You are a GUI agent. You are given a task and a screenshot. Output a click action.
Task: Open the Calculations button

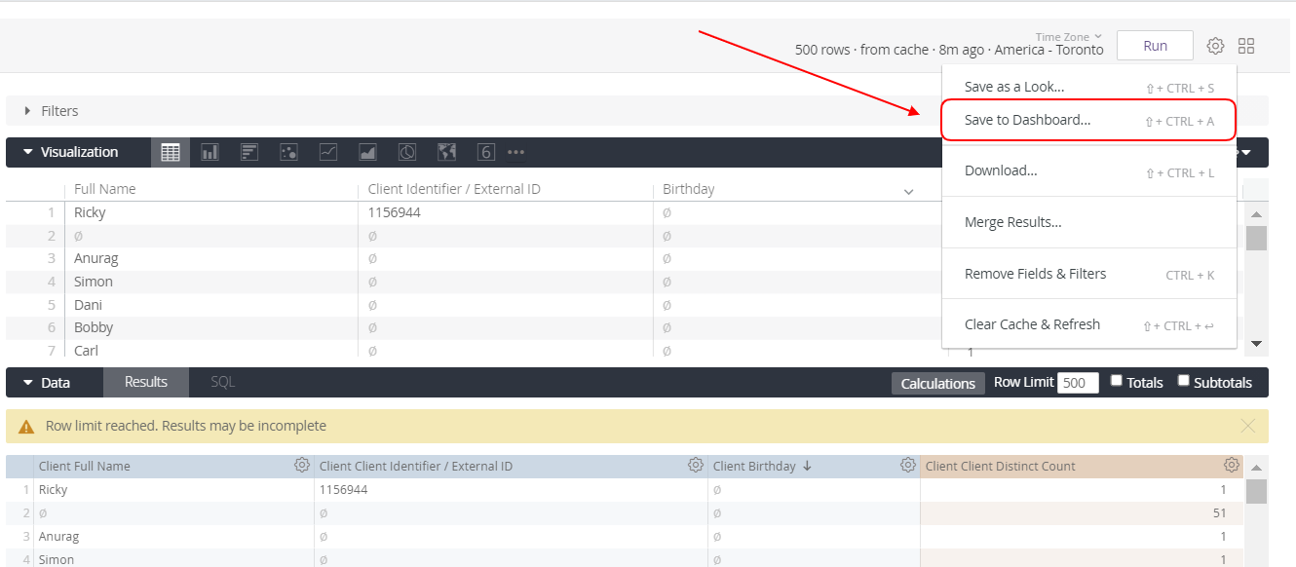(937, 383)
